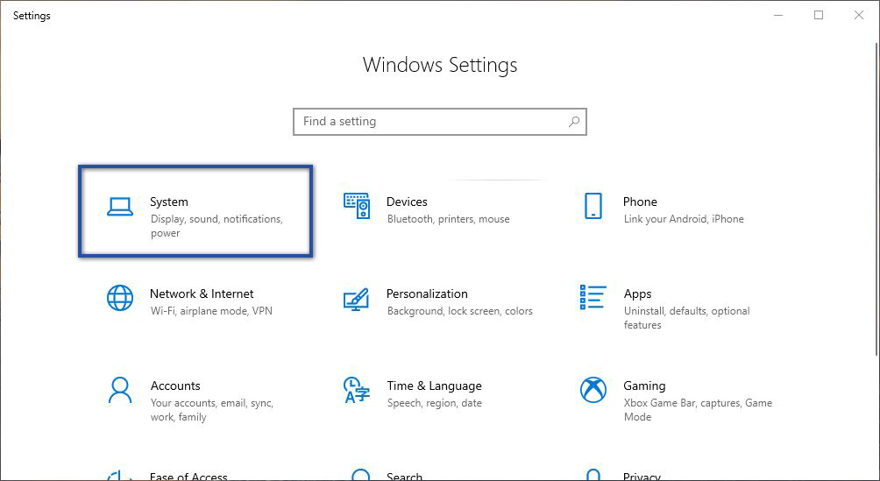This screenshot has width=880, height=481.
Task: Open the System settings title
Action: pos(169,202)
